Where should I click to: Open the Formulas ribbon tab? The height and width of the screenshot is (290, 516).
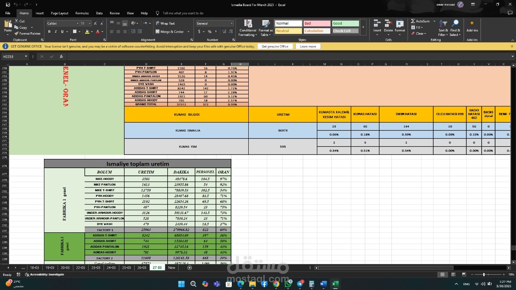(x=82, y=13)
